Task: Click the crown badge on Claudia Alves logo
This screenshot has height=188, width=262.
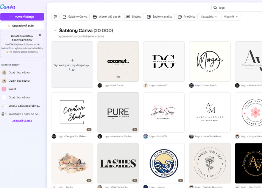Action: point(89,180)
